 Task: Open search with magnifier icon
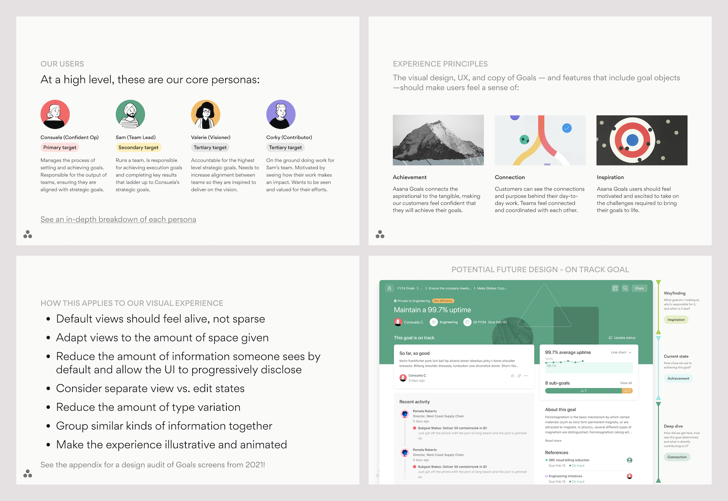[x=625, y=288]
